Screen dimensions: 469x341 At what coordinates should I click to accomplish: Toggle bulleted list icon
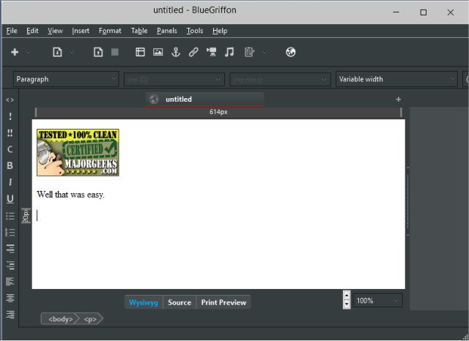tap(10, 216)
